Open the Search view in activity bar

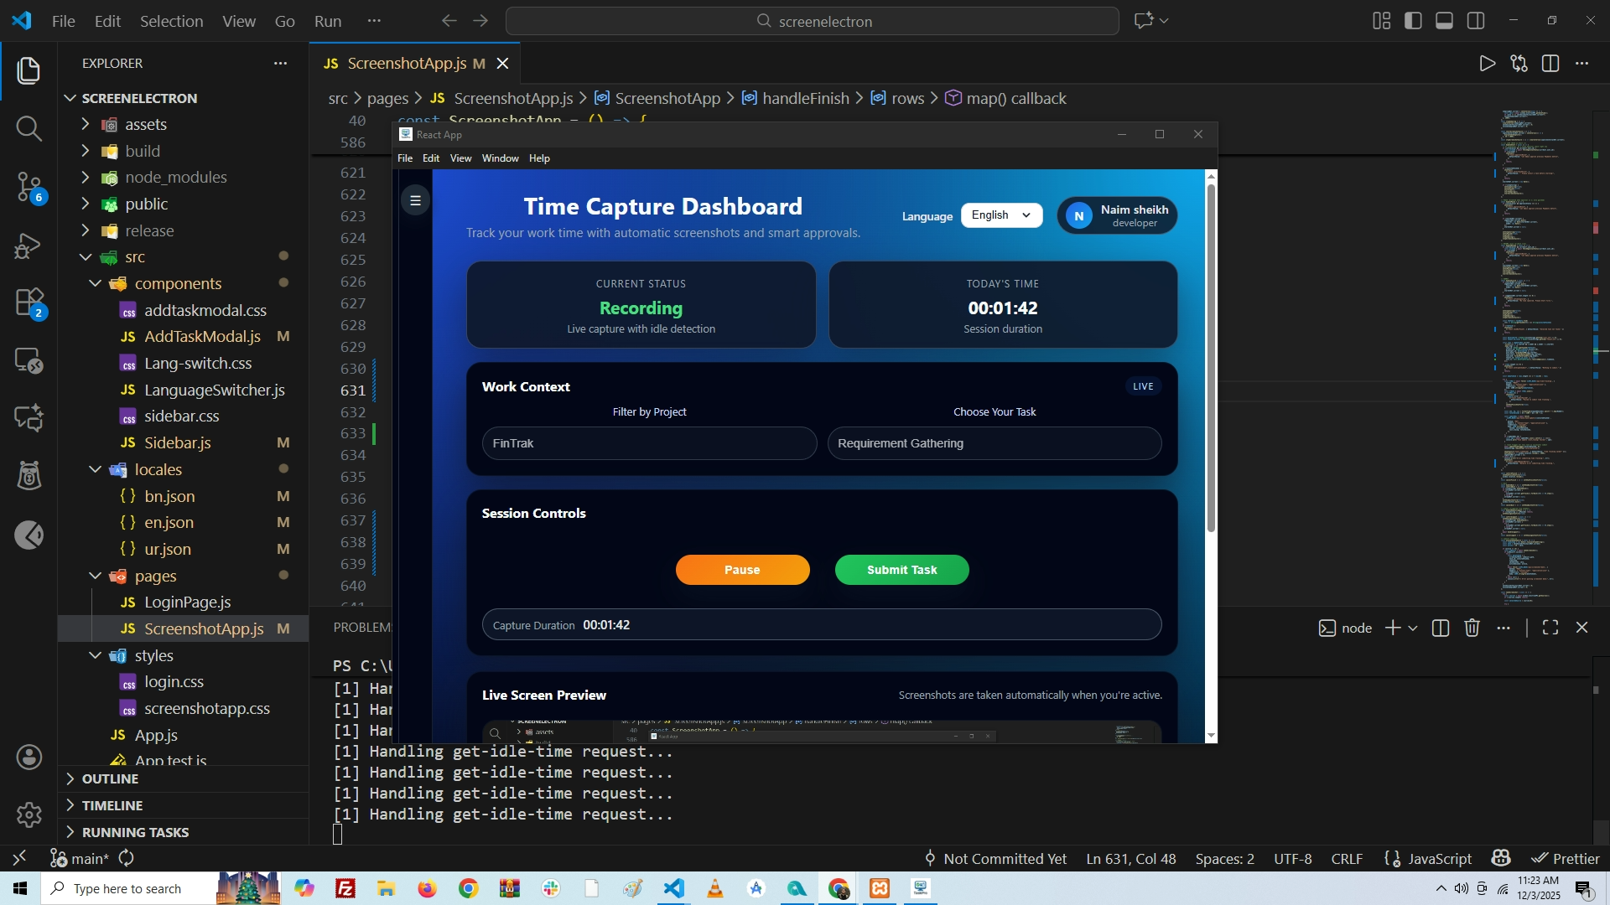(x=29, y=128)
